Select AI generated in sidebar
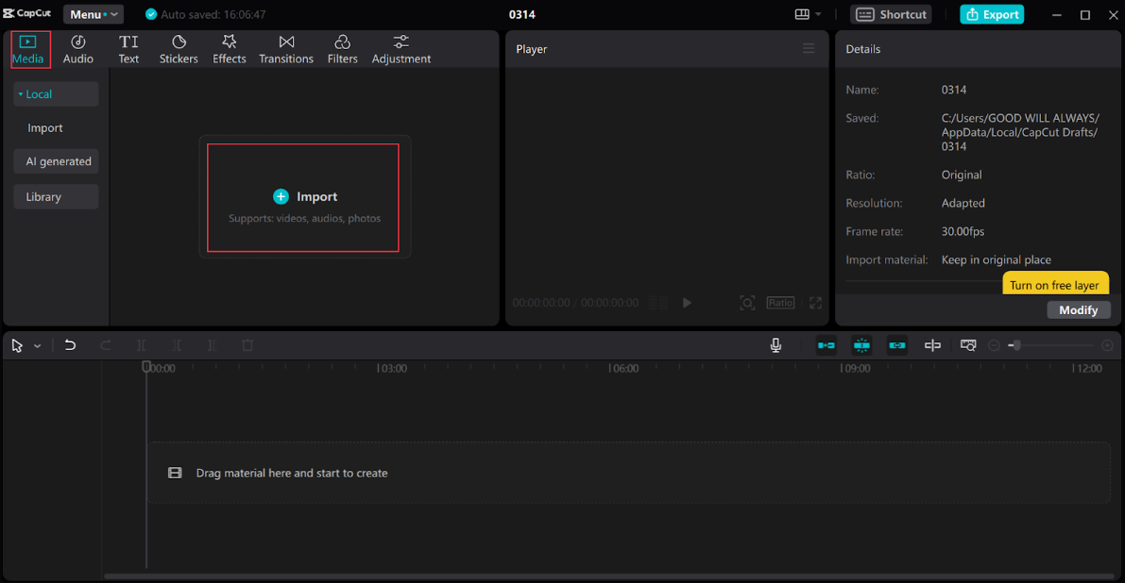The height and width of the screenshot is (583, 1125). click(x=56, y=161)
